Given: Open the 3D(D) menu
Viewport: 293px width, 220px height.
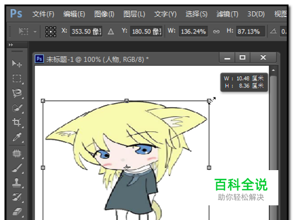Looking at the screenshot, I should coord(256,14).
